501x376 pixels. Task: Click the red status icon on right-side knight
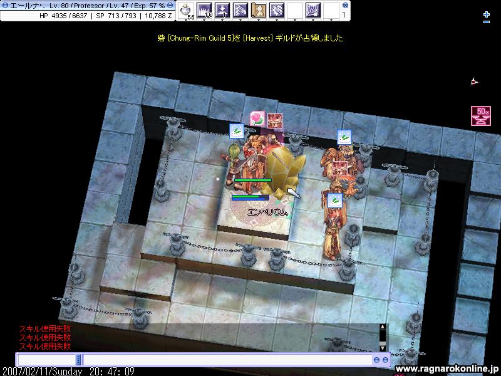pyautogui.click(x=340, y=169)
